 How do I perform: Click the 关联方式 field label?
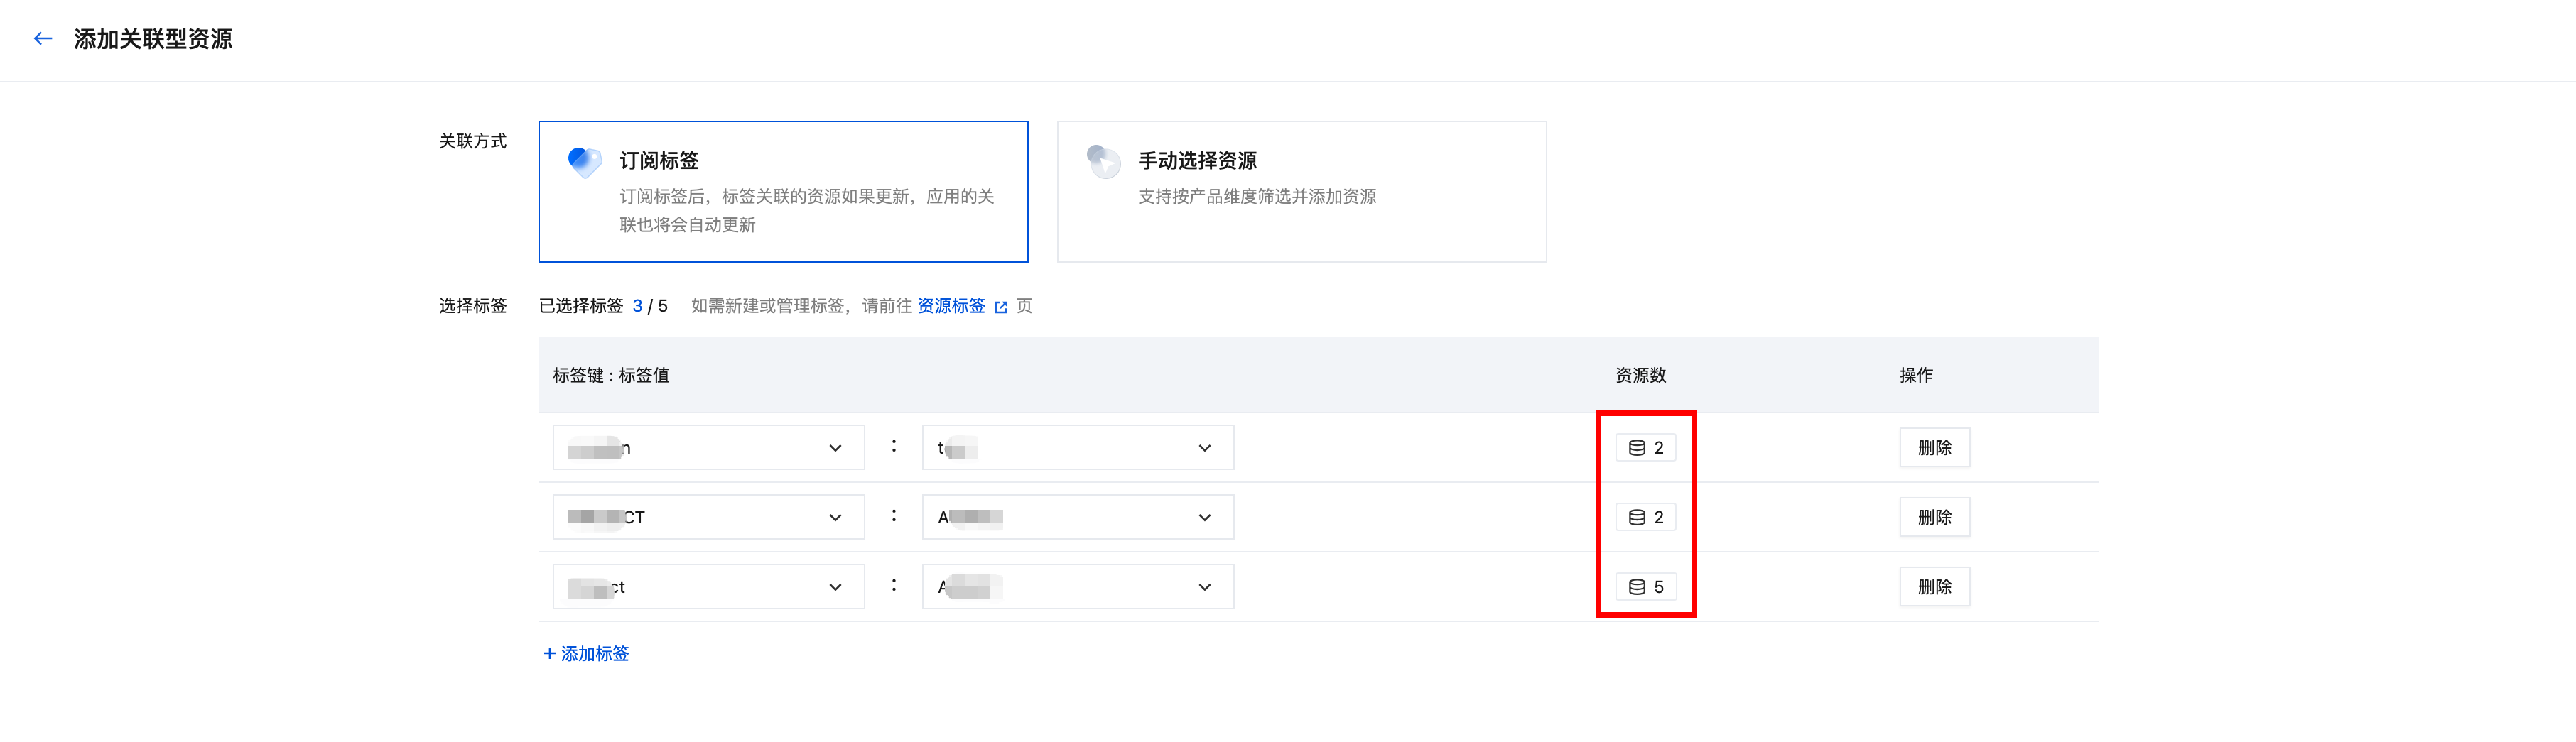[473, 141]
